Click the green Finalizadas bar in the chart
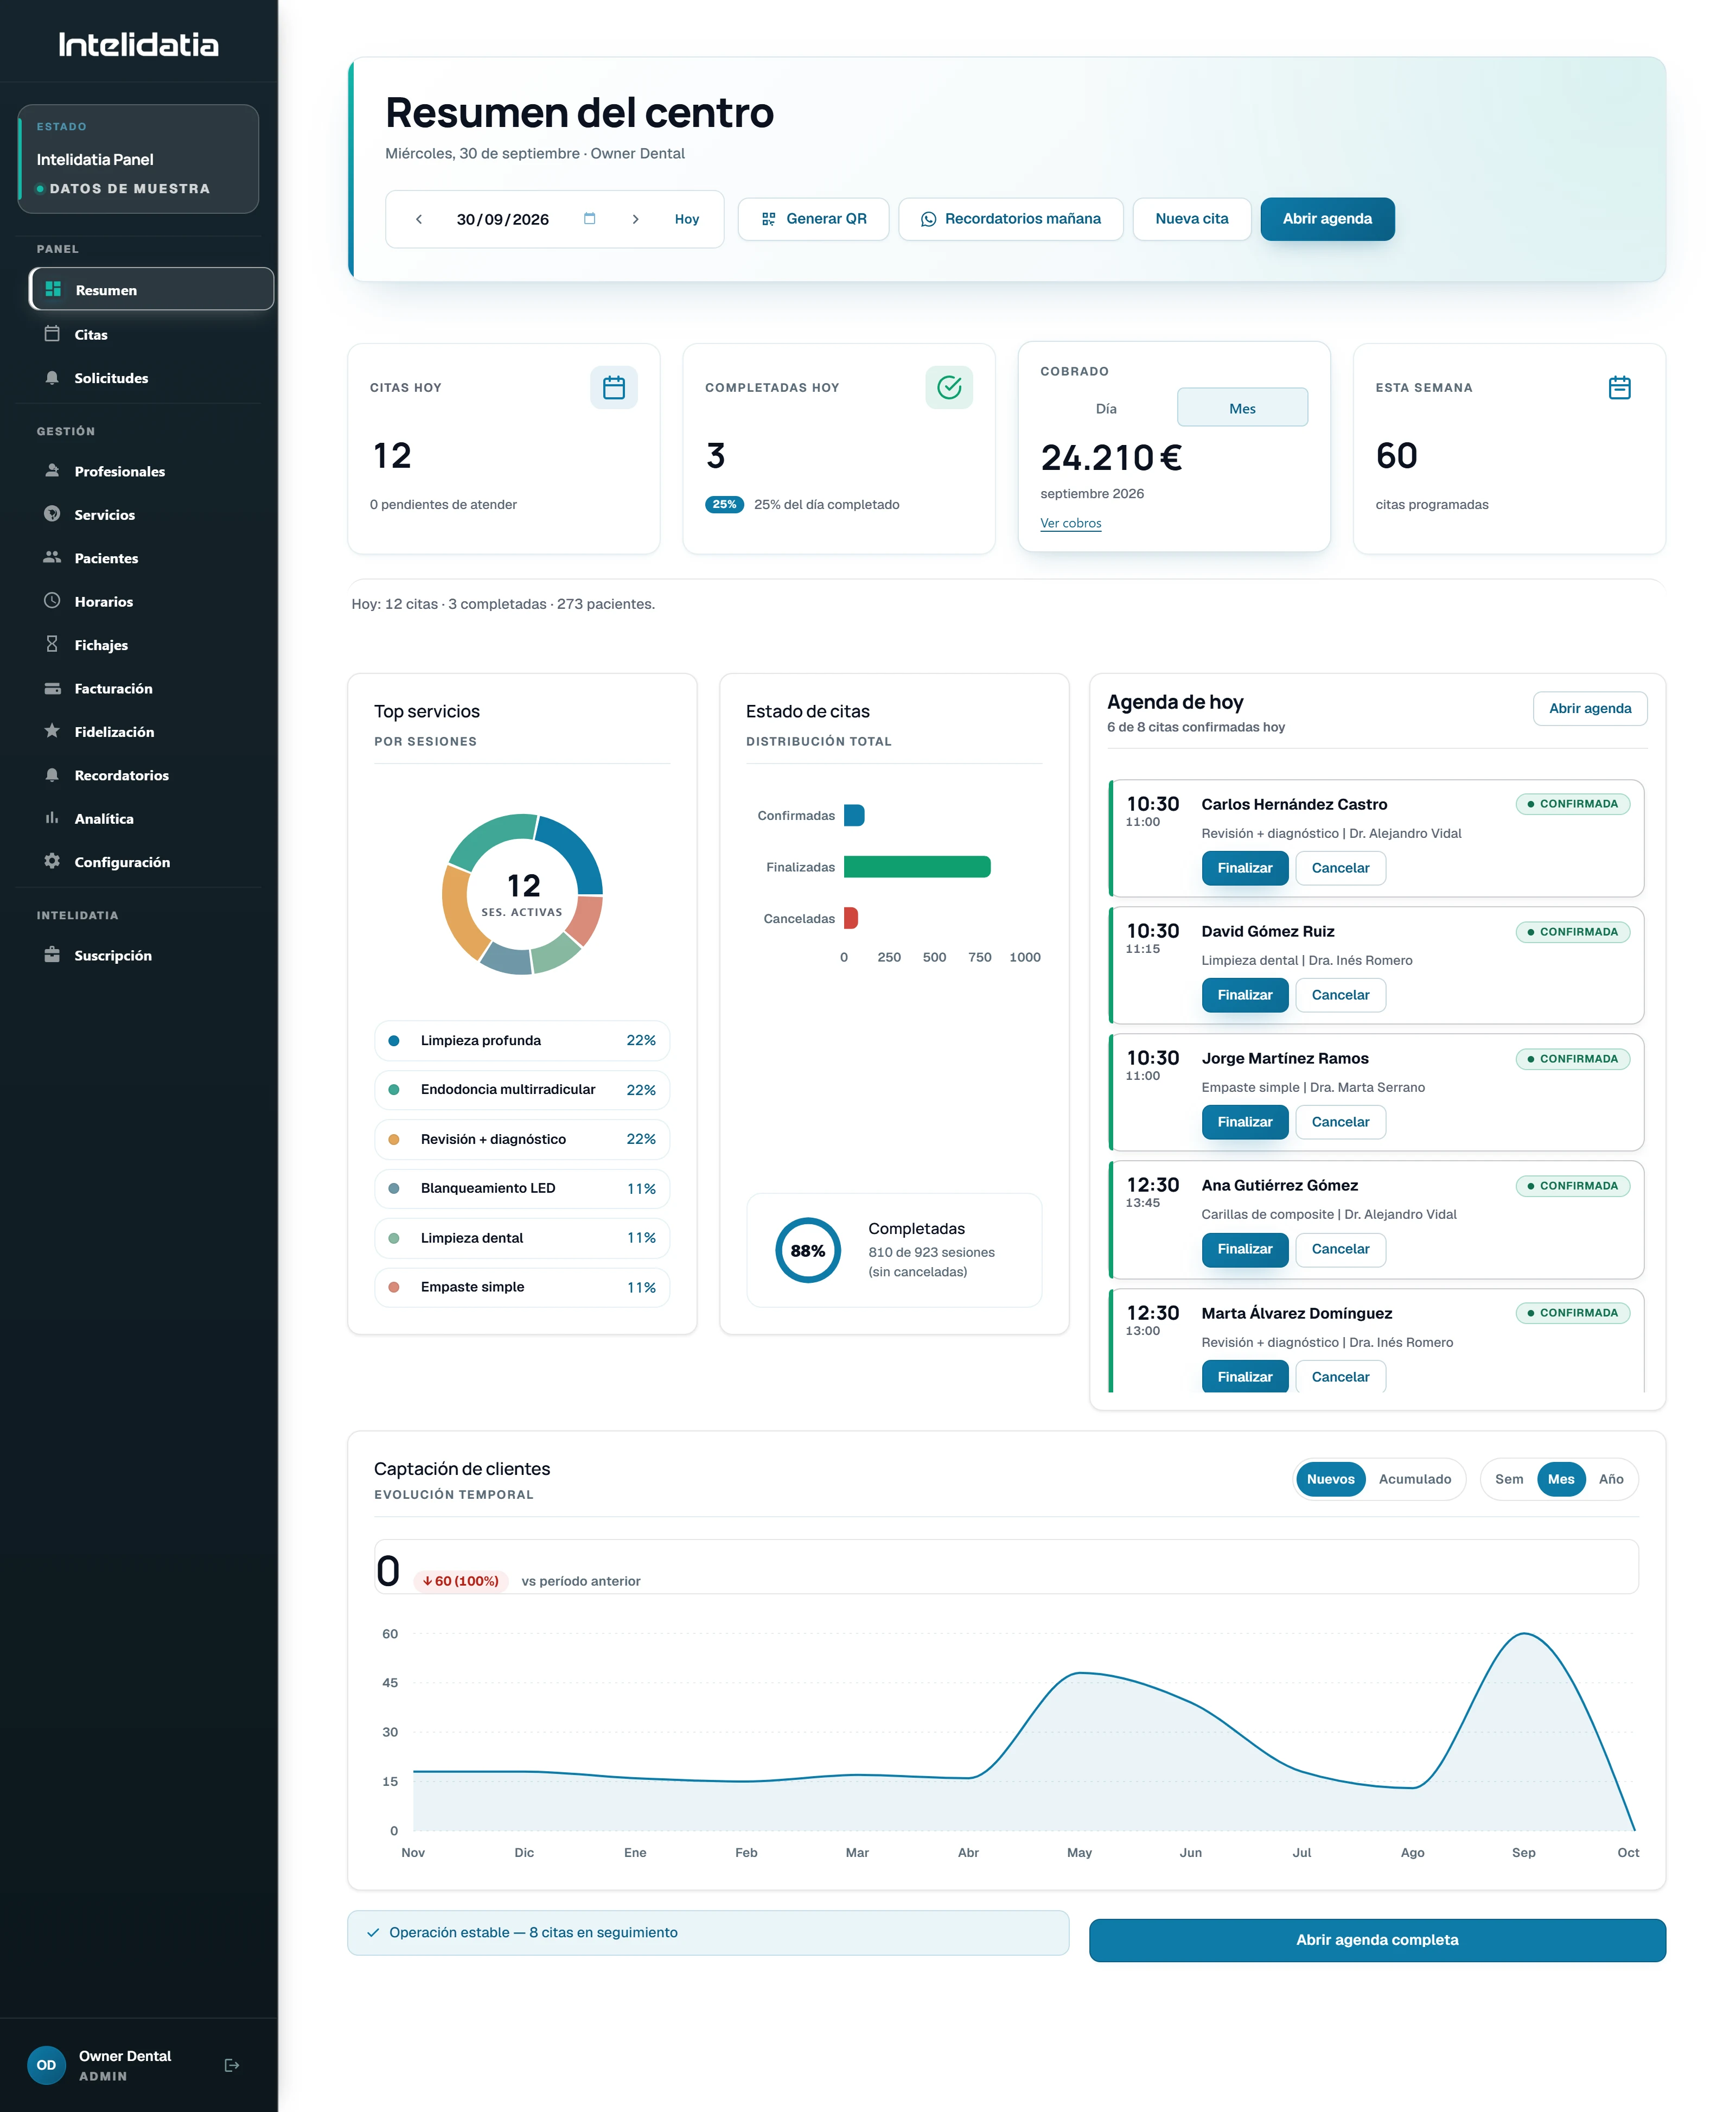 (x=917, y=867)
